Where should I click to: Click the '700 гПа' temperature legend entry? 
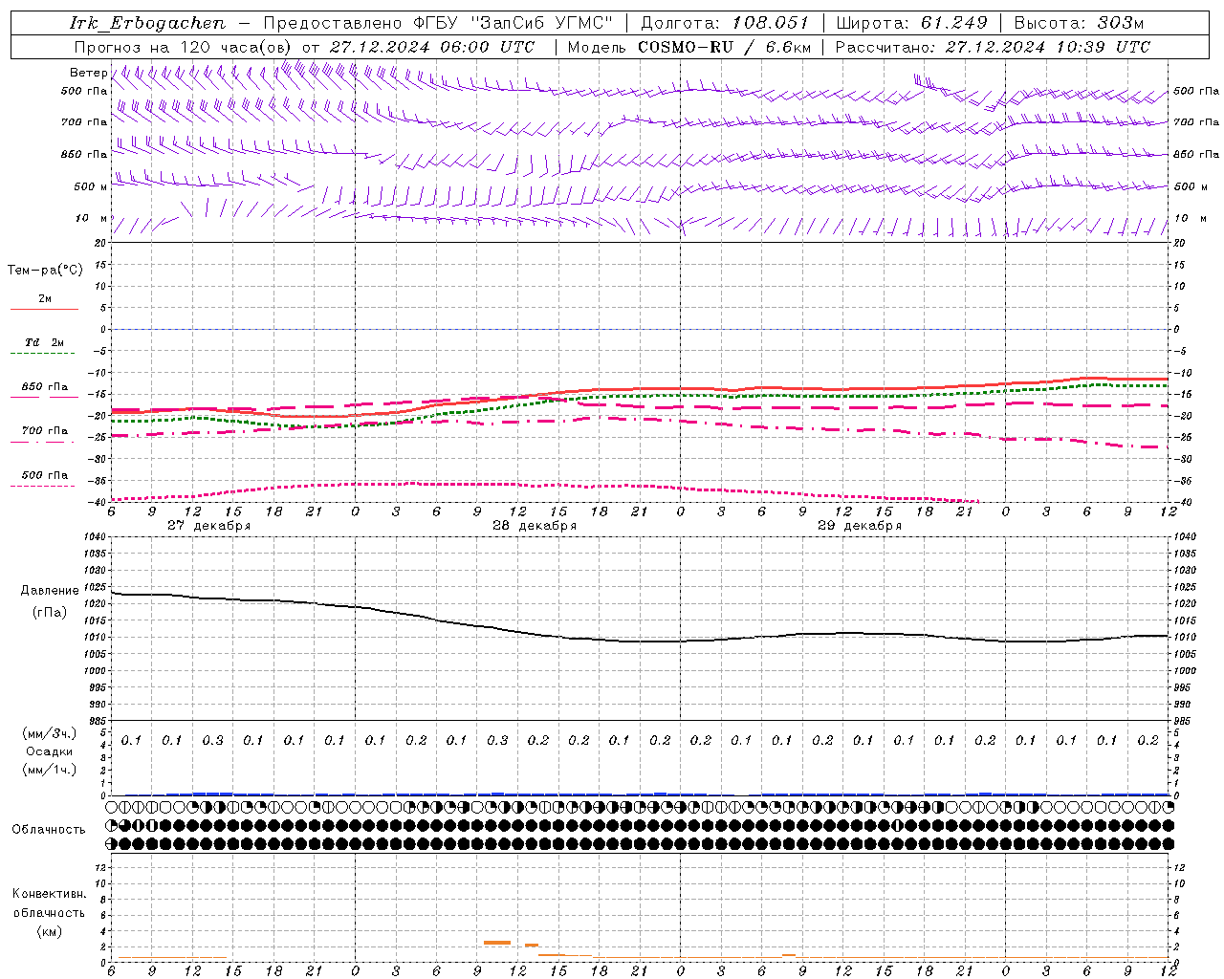44,431
